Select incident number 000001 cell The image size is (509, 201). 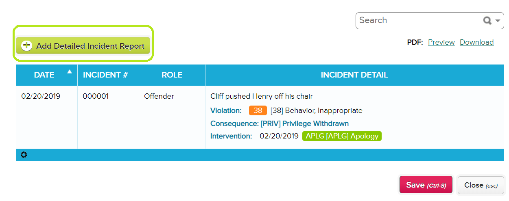tap(96, 96)
